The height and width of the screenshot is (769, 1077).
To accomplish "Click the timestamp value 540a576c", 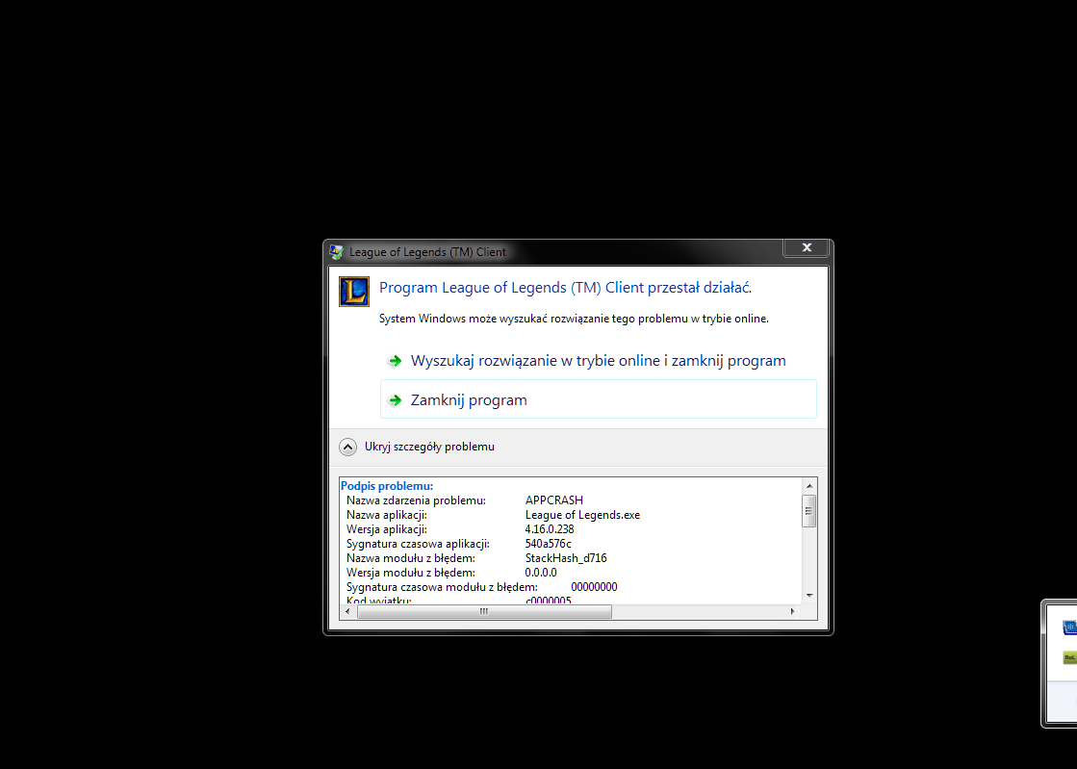I will (x=548, y=544).
